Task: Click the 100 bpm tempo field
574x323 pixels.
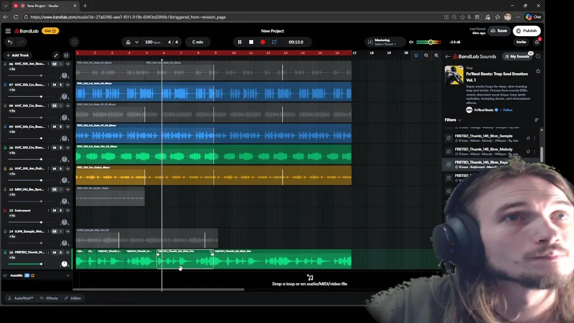Action: click(152, 42)
